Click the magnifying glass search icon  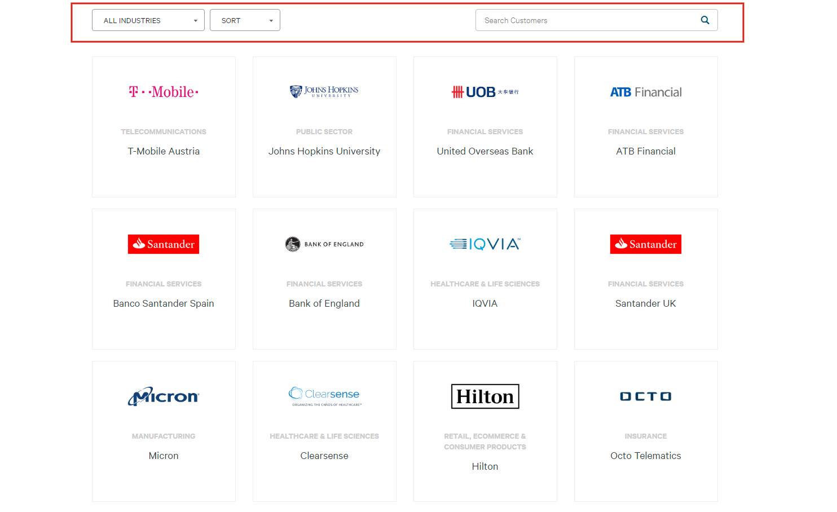[705, 20]
